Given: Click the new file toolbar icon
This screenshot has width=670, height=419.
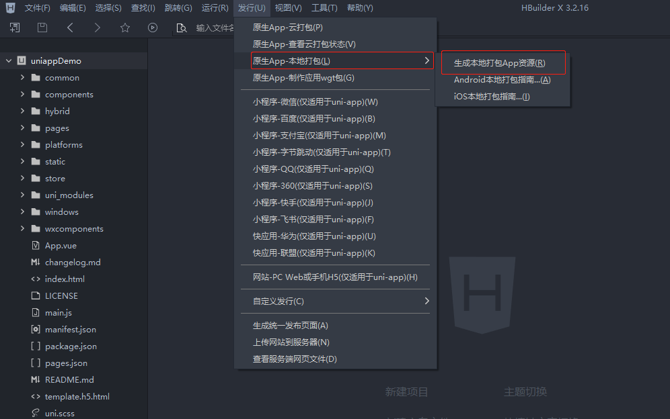Looking at the screenshot, I should pos(15,28).
